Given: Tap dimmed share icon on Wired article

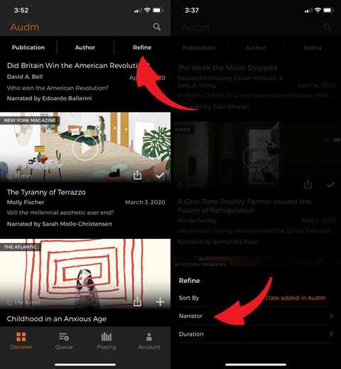Looking at the screenshot, I should pyautogui.click(x=308, y=184).
